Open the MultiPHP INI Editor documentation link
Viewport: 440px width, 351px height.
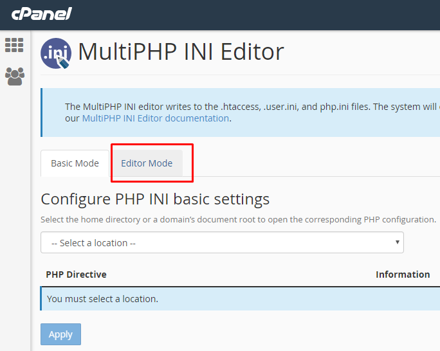[156, 118]
